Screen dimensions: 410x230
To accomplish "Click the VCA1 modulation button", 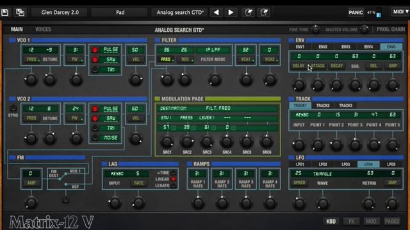I will pyautogui.click(x=246, y=59).
